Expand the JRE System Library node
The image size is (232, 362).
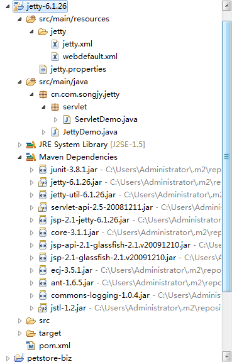coord(19,145)
